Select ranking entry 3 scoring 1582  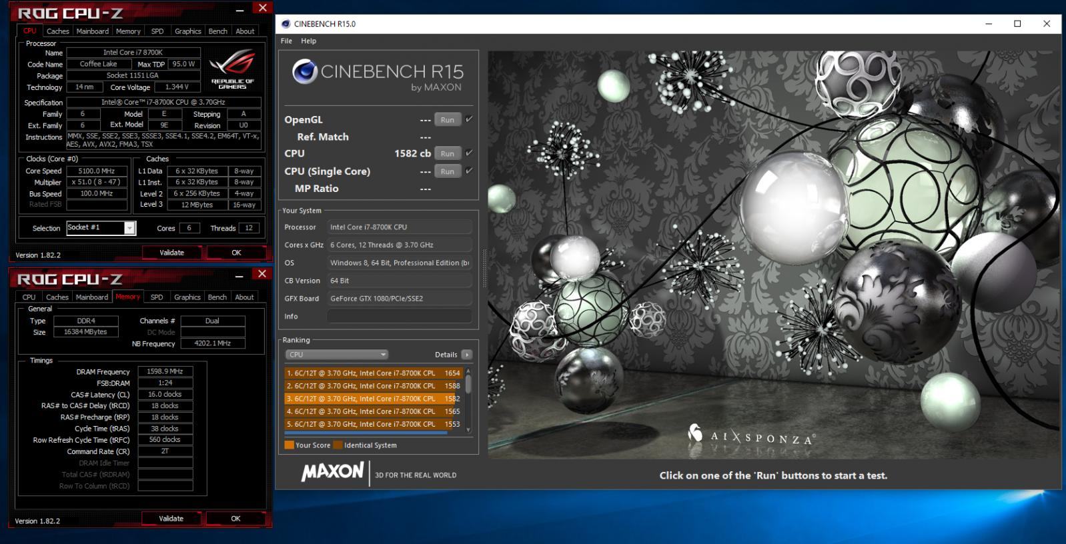click(x=374, y=399)
